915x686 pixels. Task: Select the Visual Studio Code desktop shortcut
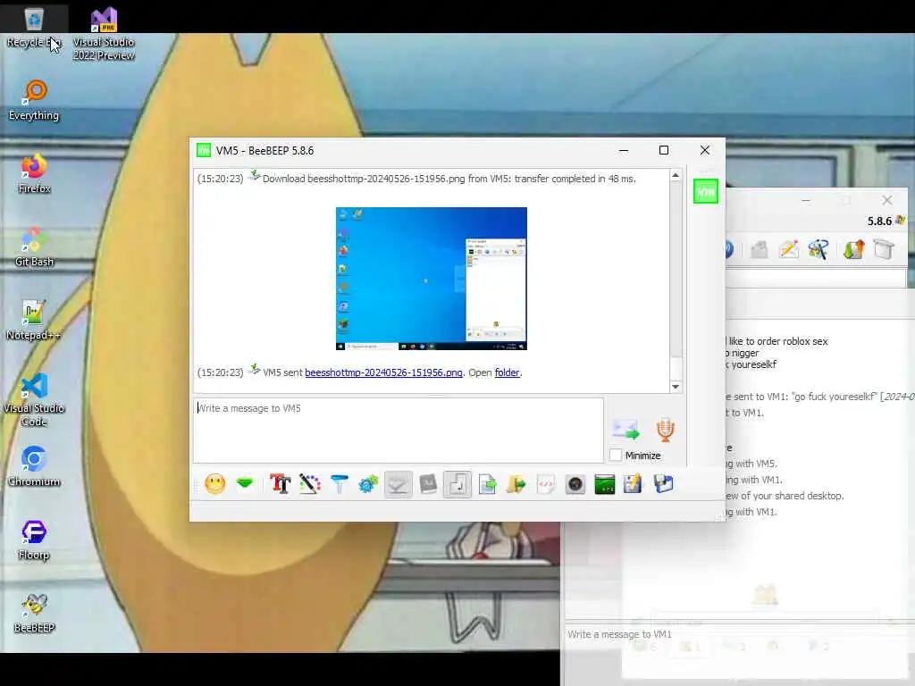(x=34, y=400)
